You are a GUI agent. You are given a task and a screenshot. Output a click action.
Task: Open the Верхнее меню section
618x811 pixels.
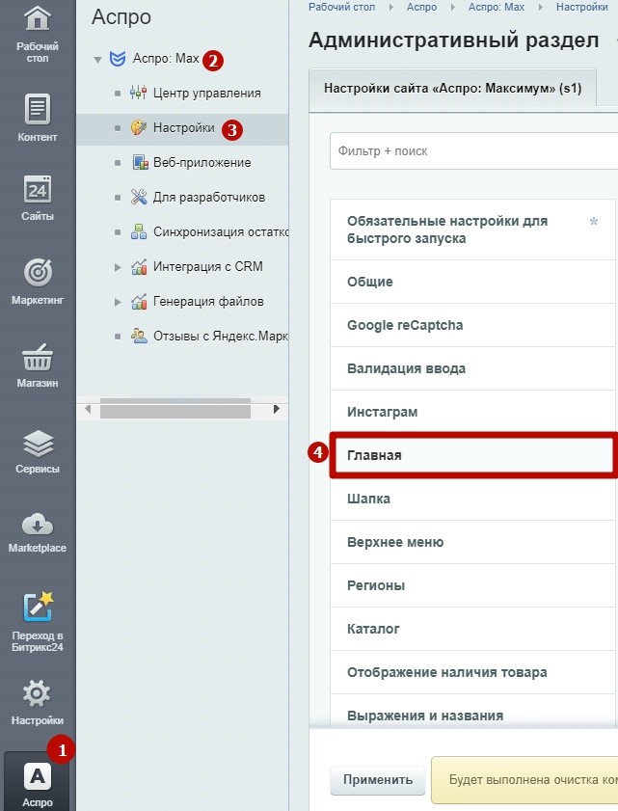tap(472, 543)
